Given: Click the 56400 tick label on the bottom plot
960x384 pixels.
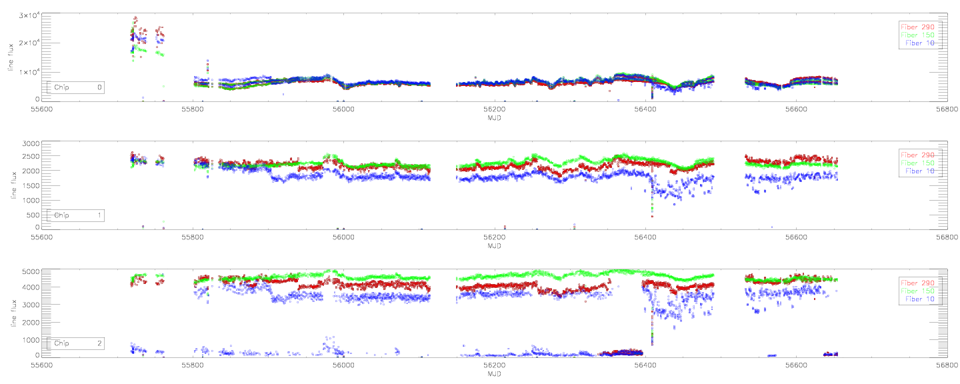Looking at the screenshot, I should point(645,365).
